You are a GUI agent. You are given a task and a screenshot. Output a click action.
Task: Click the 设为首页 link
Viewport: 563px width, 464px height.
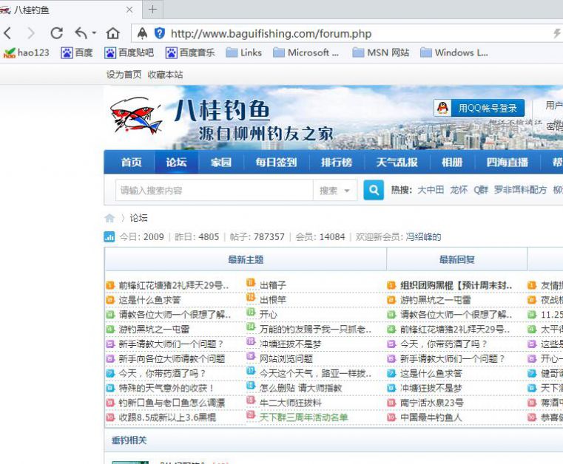124,75
